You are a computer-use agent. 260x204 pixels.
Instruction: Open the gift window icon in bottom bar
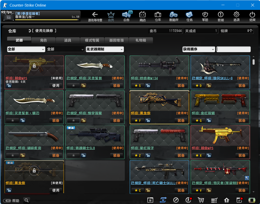tap(150, 200)
